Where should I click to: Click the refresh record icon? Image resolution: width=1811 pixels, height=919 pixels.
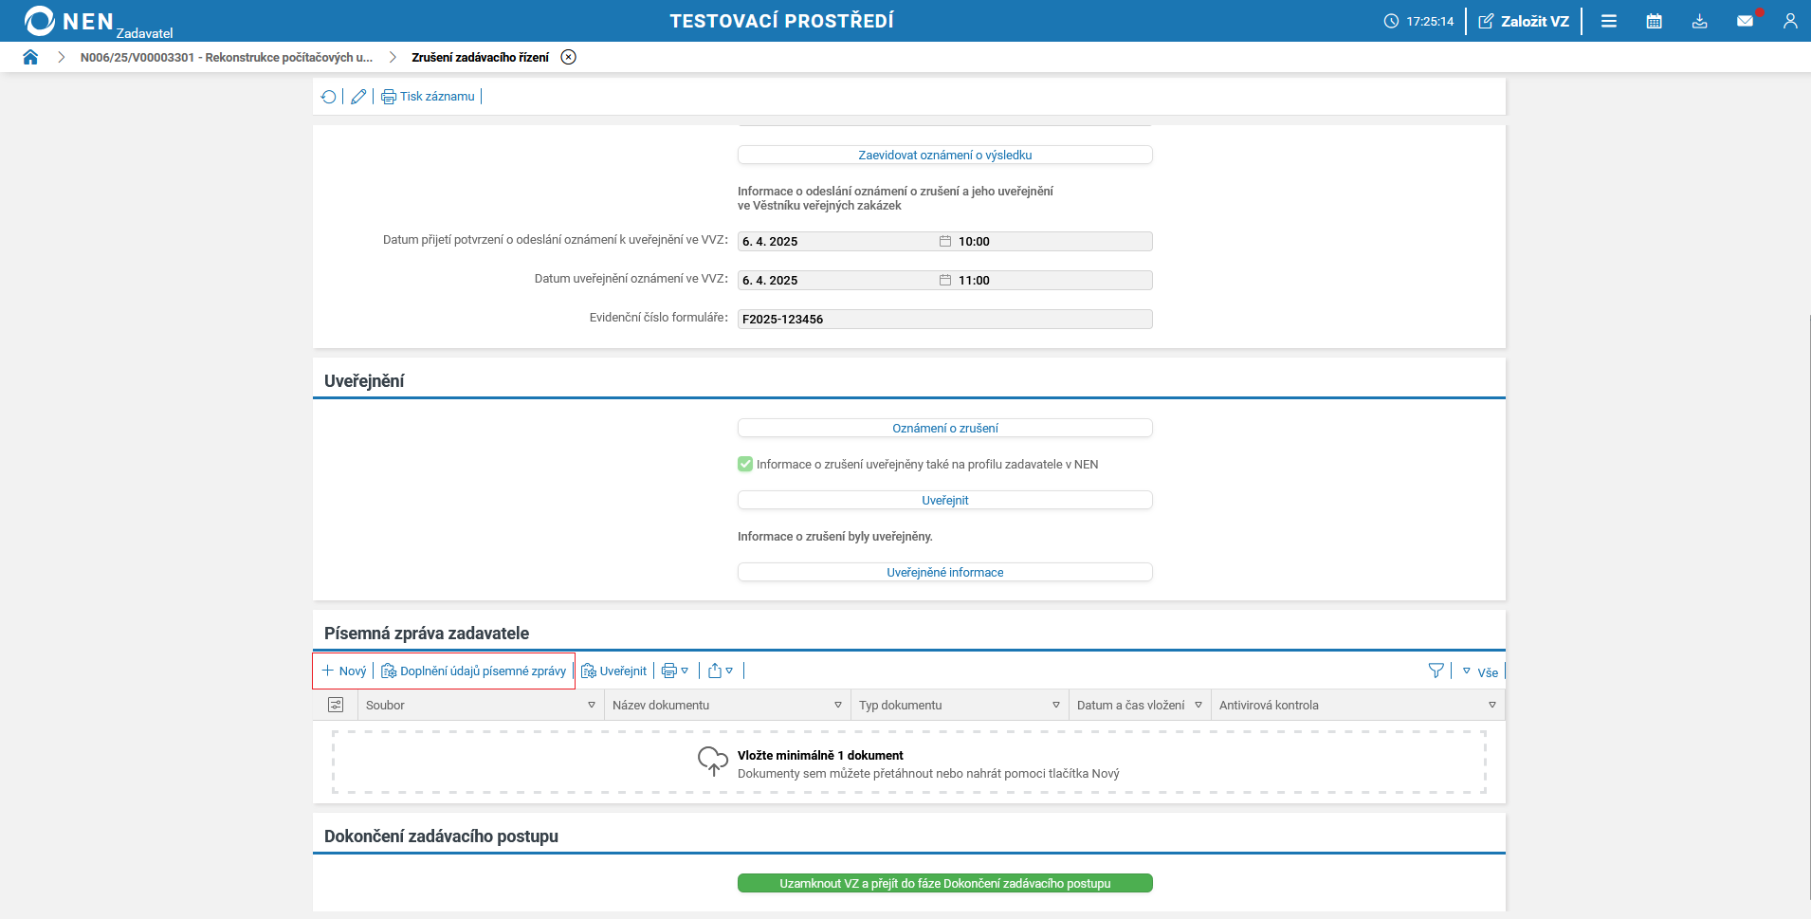pyautogui.click(x=328, y=97)
